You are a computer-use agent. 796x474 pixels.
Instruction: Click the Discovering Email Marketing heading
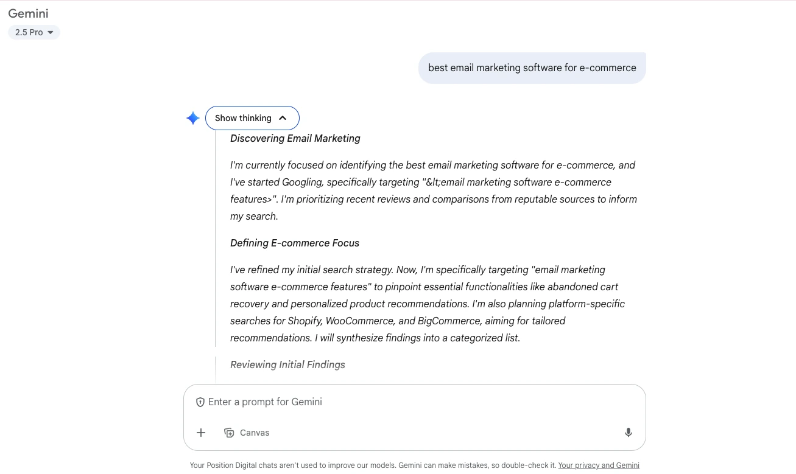point(295,139)
